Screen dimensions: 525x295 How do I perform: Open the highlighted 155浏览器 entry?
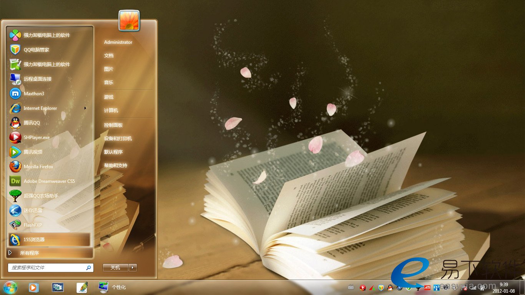(50, 239)
